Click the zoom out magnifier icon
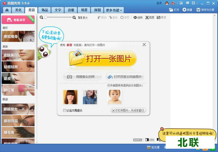Image resolution: width=218 pixels, height=152 pixels. pyautogui.click(x=42, y=17)
